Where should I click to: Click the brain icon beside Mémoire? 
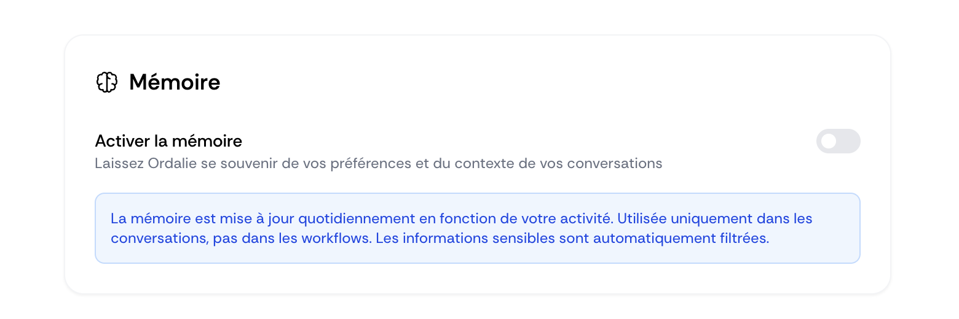point(107,82)
